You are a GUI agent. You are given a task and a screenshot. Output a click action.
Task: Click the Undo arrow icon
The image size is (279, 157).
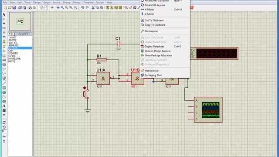[x=82, y=8]
